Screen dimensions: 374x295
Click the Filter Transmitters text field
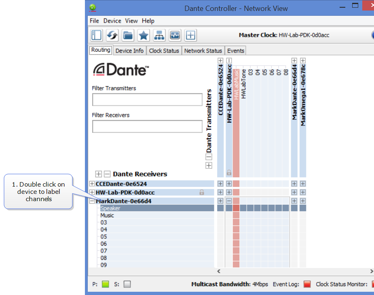147,100
